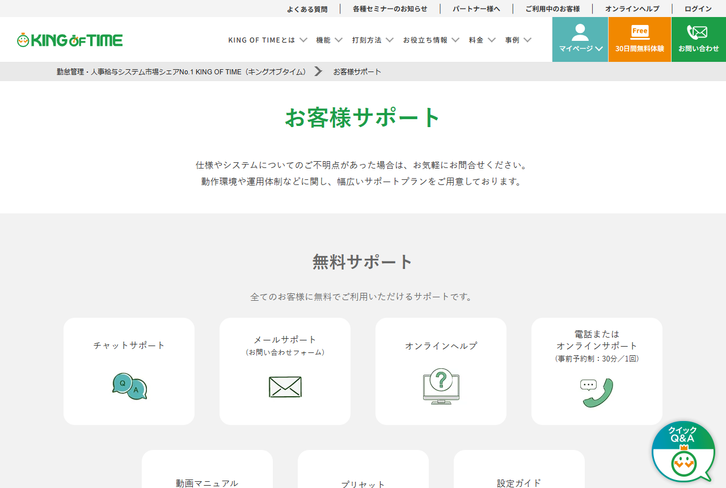This screenshot has height=488, width=726.
Task: Click the お客様サポート breadcrumb text
Action: [357, 71]
